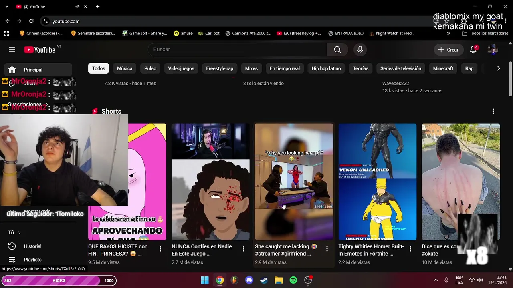Select the Rap filter chip

click(x=469, y=68)
